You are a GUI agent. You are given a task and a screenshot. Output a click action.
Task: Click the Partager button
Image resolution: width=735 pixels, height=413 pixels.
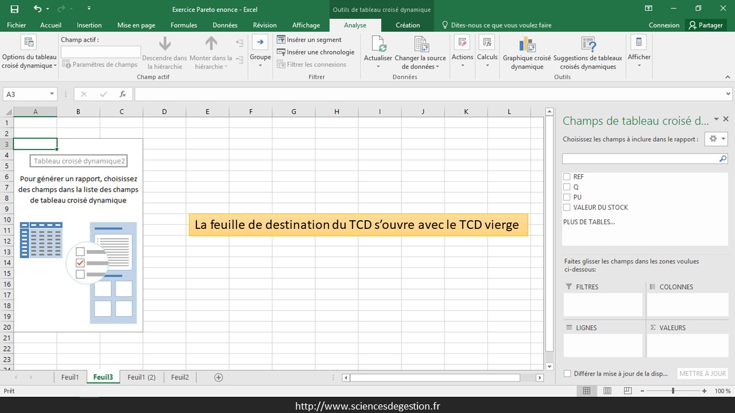click(x=706, y=25)
